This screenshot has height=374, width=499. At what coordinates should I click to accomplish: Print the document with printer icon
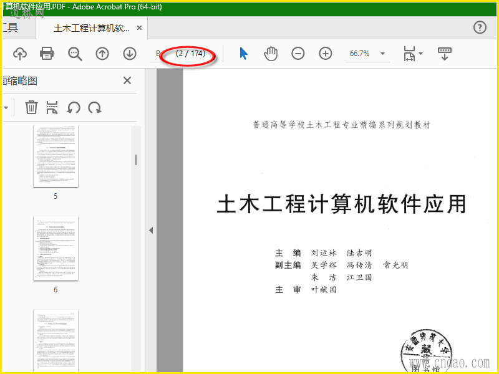47,54
